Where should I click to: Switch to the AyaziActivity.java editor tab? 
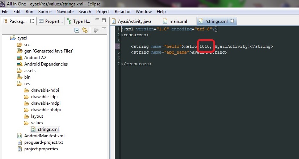click(x=135, y=21)
